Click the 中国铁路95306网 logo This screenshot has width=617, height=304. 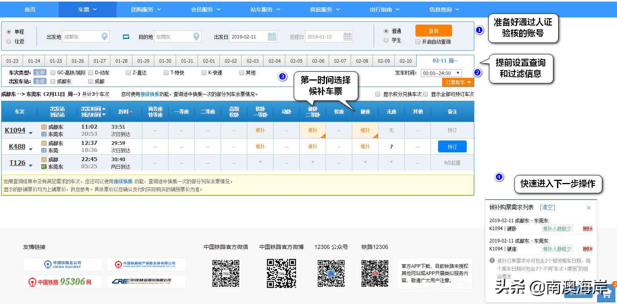coord(62,282)
